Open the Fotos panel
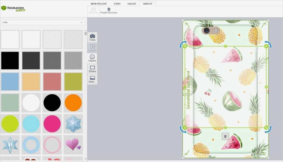The image size is (283, 162). click(x=92, y=37)
